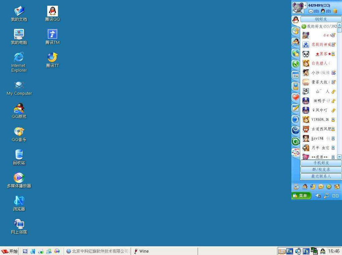Collapse the QQ好友 panel header
This screenshot has height=255, width=342.
(321, 19)
